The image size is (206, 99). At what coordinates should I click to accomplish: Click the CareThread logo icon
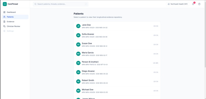point(5,4)
